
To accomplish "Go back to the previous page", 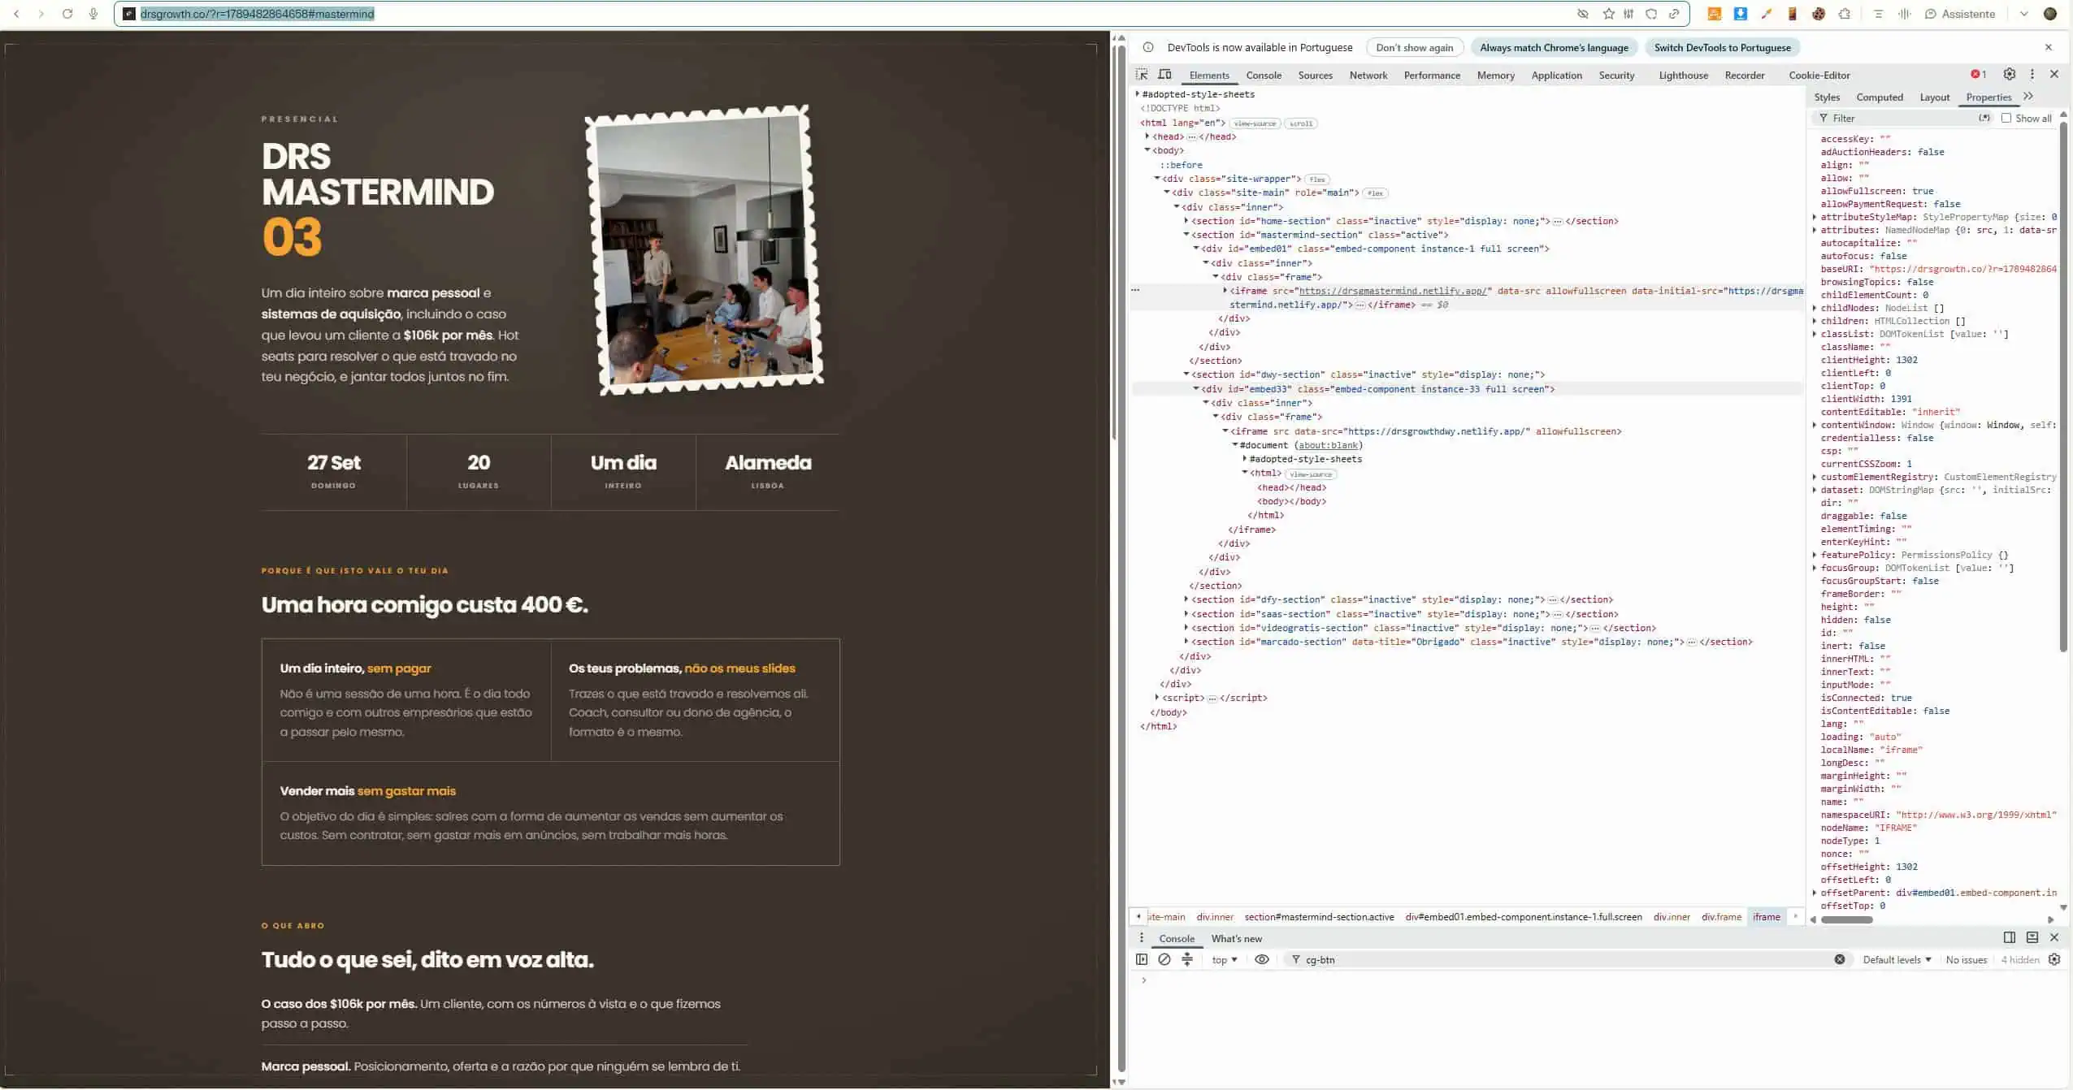I will pyautogui.click(x=16, y=14).
